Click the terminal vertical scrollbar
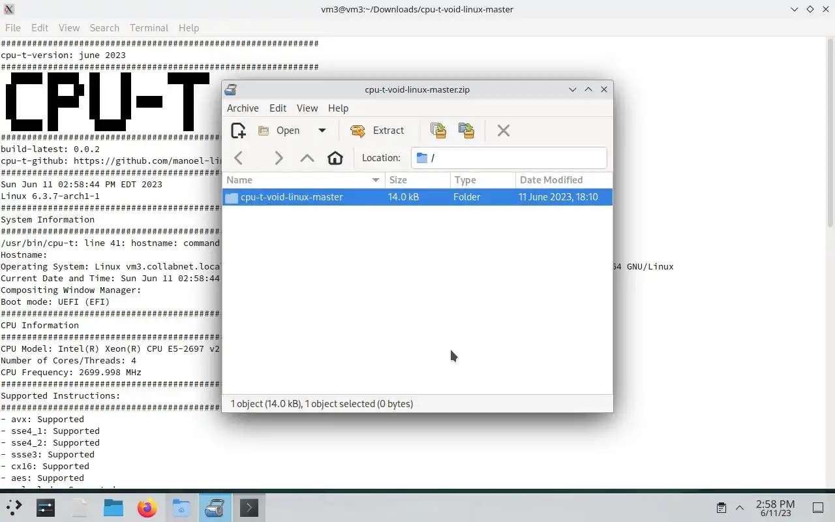 (x=830, y=132)
